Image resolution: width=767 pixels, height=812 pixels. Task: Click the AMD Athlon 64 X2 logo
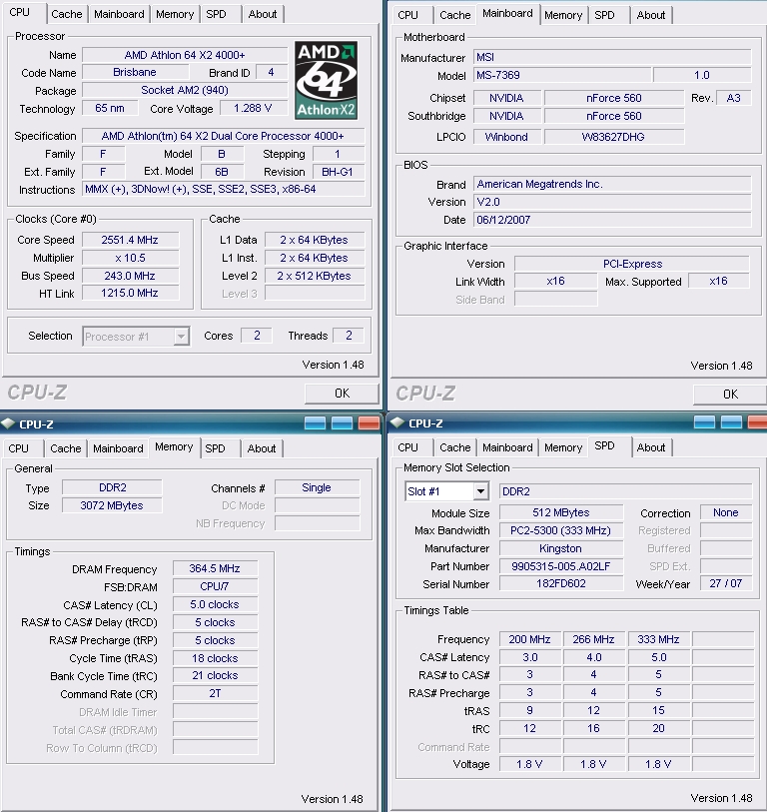[x=326, y=80]
